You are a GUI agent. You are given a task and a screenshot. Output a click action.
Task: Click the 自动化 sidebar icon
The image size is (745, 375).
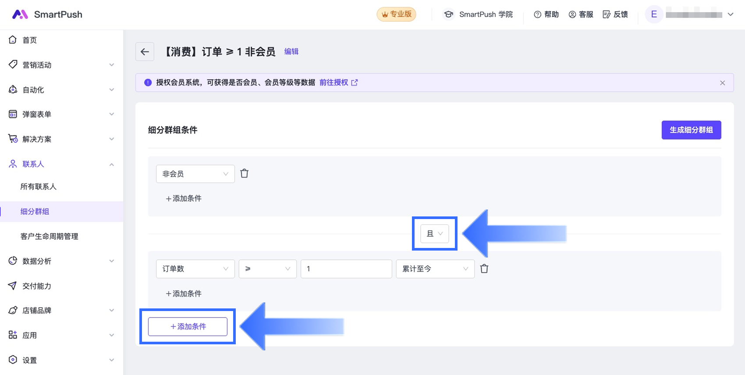coord(13,89)
